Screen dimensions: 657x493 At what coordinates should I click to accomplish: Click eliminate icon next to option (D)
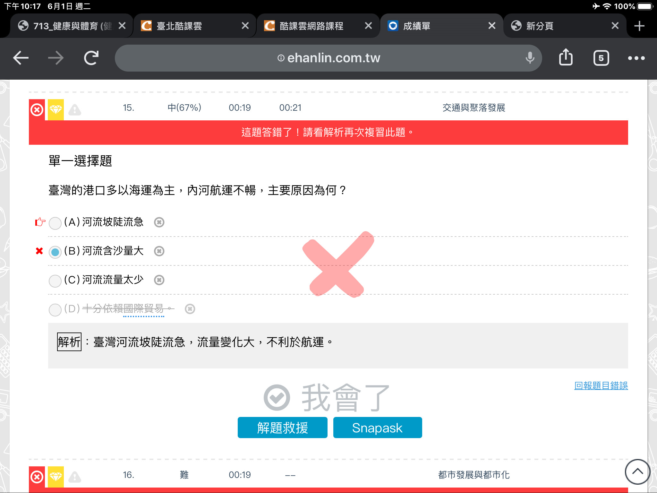click(190, 309)
